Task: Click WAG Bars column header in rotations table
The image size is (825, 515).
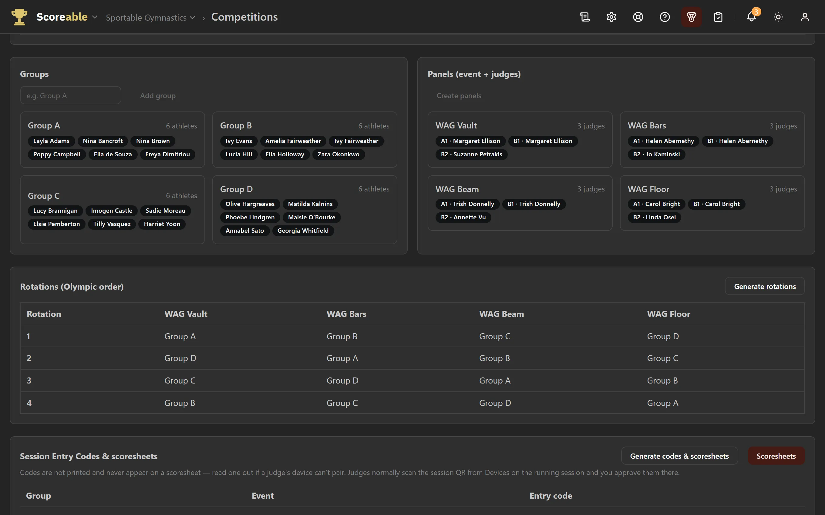Action: point(346,314)
